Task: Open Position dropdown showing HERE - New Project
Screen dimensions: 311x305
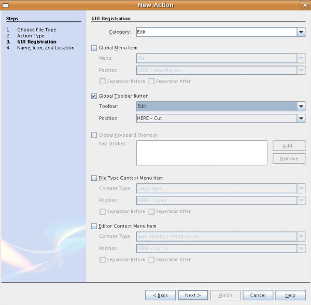Action: 301,70
